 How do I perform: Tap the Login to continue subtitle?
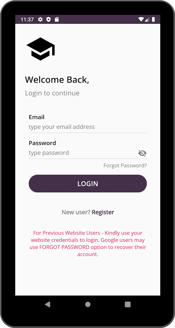pyautogui.click(x=52, y=93)
